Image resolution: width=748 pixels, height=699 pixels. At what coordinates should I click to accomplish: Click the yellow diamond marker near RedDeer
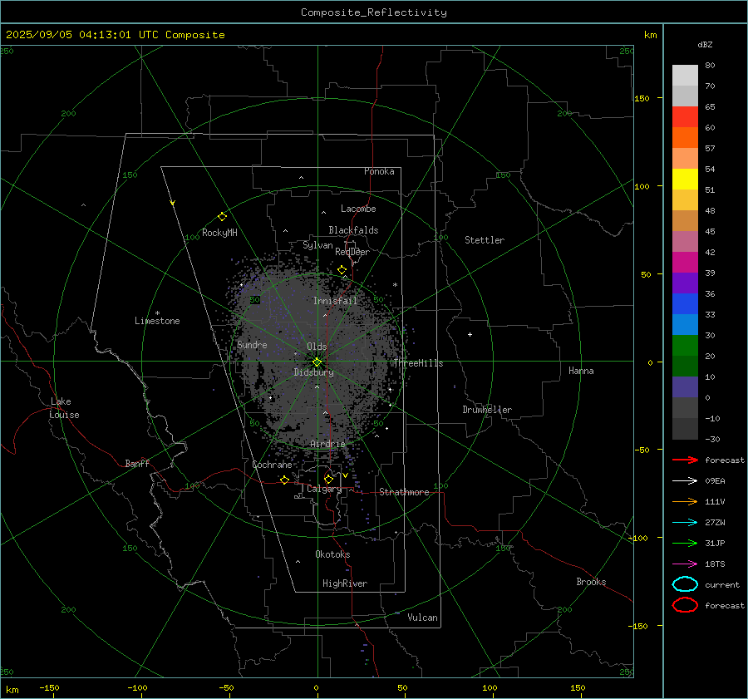tap(342, 270)
